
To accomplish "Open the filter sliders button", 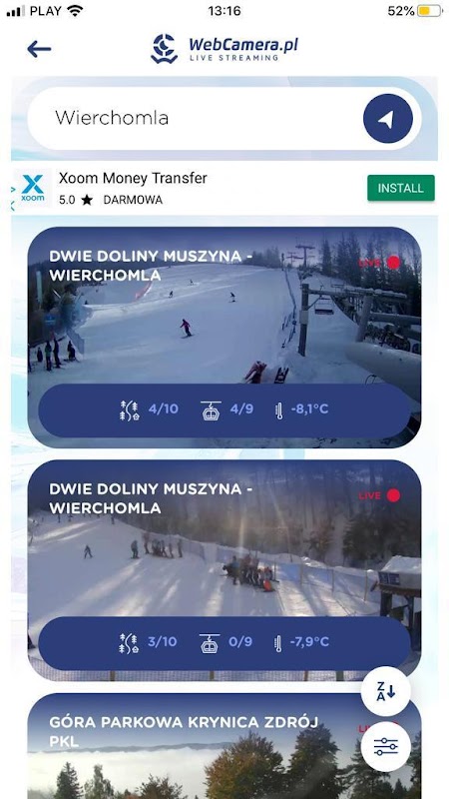I will tap(386, 746).
